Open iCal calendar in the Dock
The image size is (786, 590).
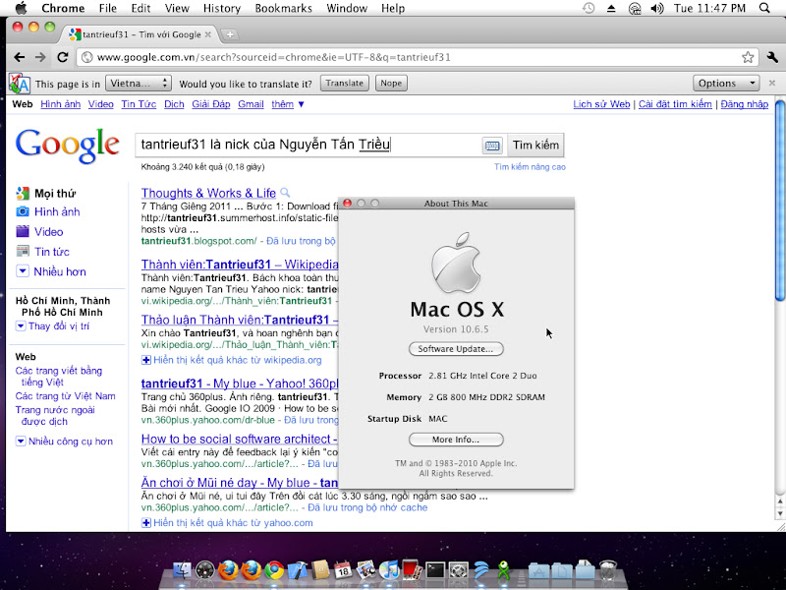343,570
